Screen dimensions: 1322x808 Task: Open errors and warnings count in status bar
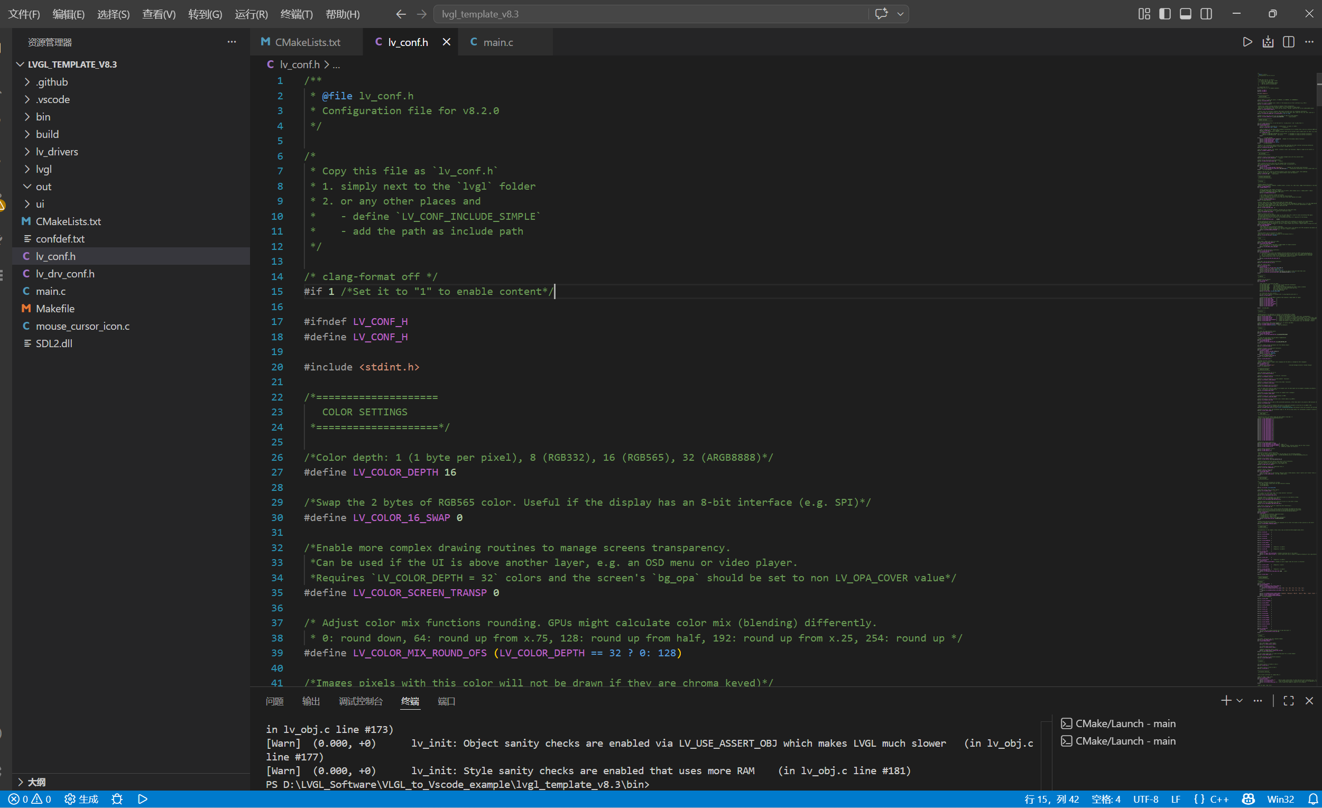30,799
